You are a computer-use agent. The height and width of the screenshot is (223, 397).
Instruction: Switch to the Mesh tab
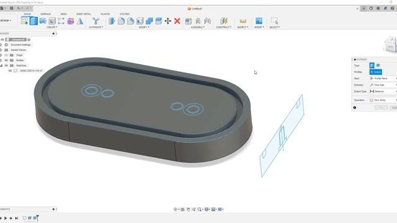[63, 14]
